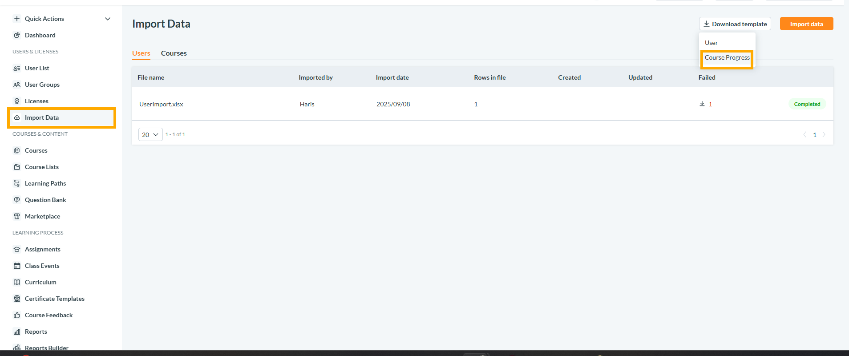The image size is (849, 356).
Task: Click the Class Events calendar icon
Action: pos(17,266)
